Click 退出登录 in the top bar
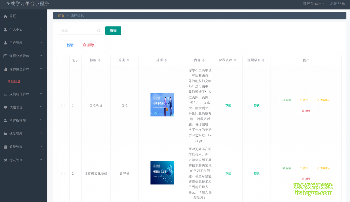This screenshot has width=350, height=202. pos(338,4)
